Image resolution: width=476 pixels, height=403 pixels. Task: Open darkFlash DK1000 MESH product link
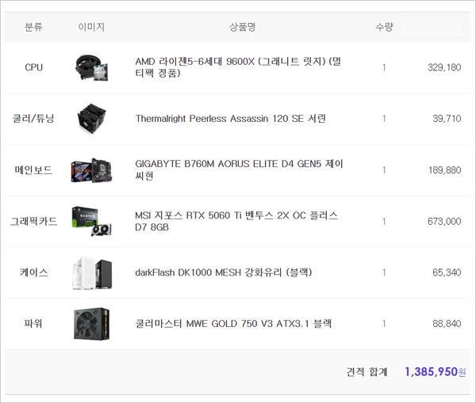pos(224,272)
